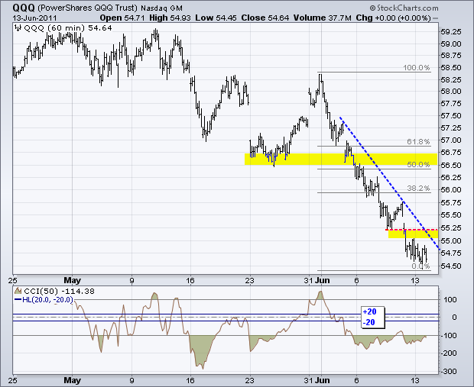The image size is (474, 387).
Task: Select the Volume 37.7M value
Action: [x=323, y=18]
